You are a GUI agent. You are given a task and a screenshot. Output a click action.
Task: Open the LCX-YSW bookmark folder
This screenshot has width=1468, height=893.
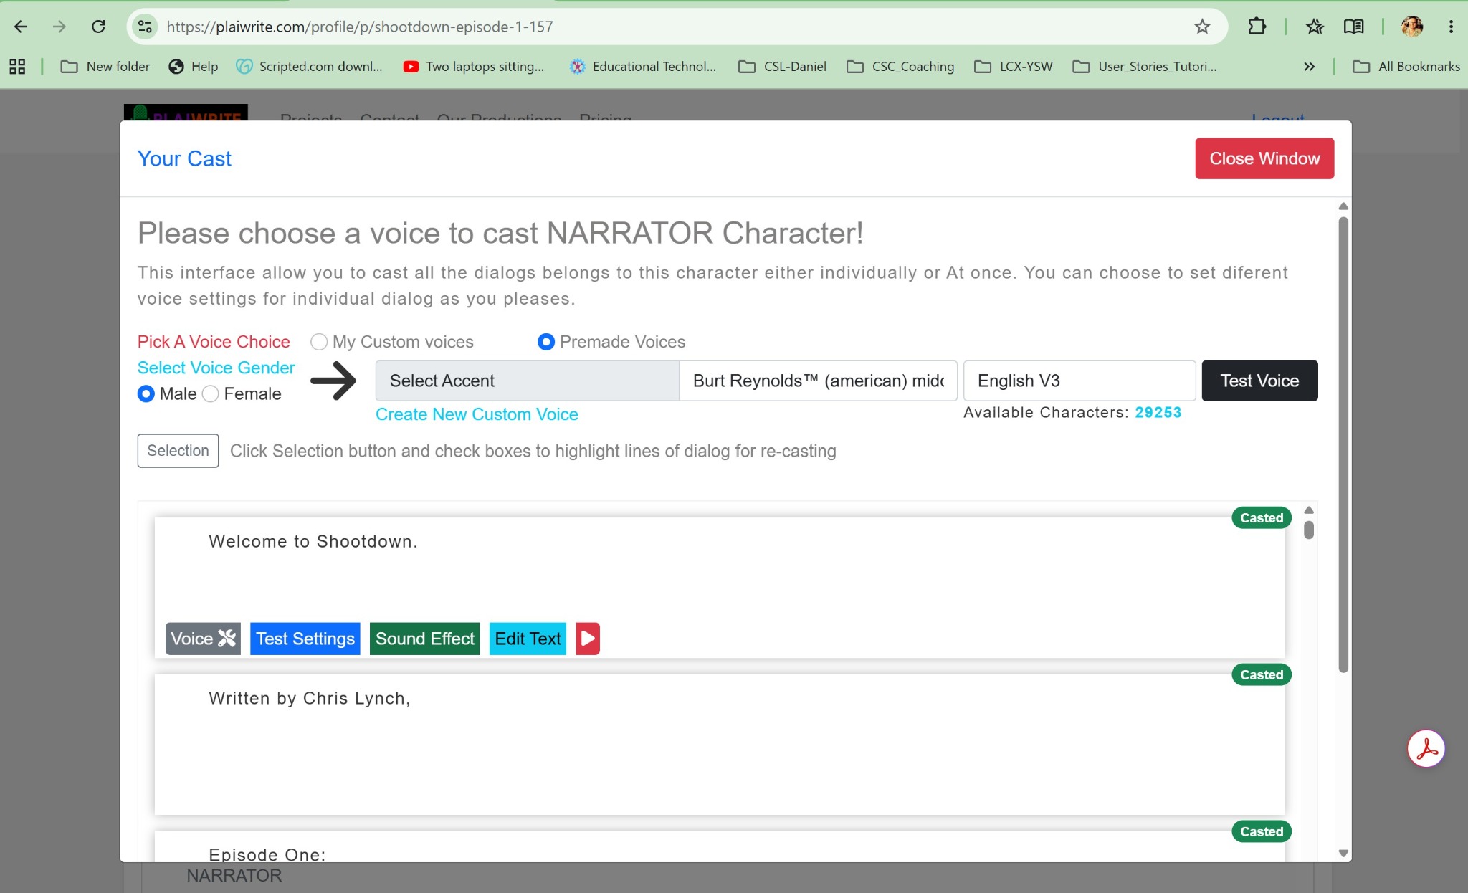click(1014, 67)
